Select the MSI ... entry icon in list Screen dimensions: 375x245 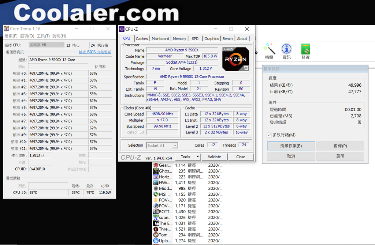pyautogui.click(x=156, y=194)
